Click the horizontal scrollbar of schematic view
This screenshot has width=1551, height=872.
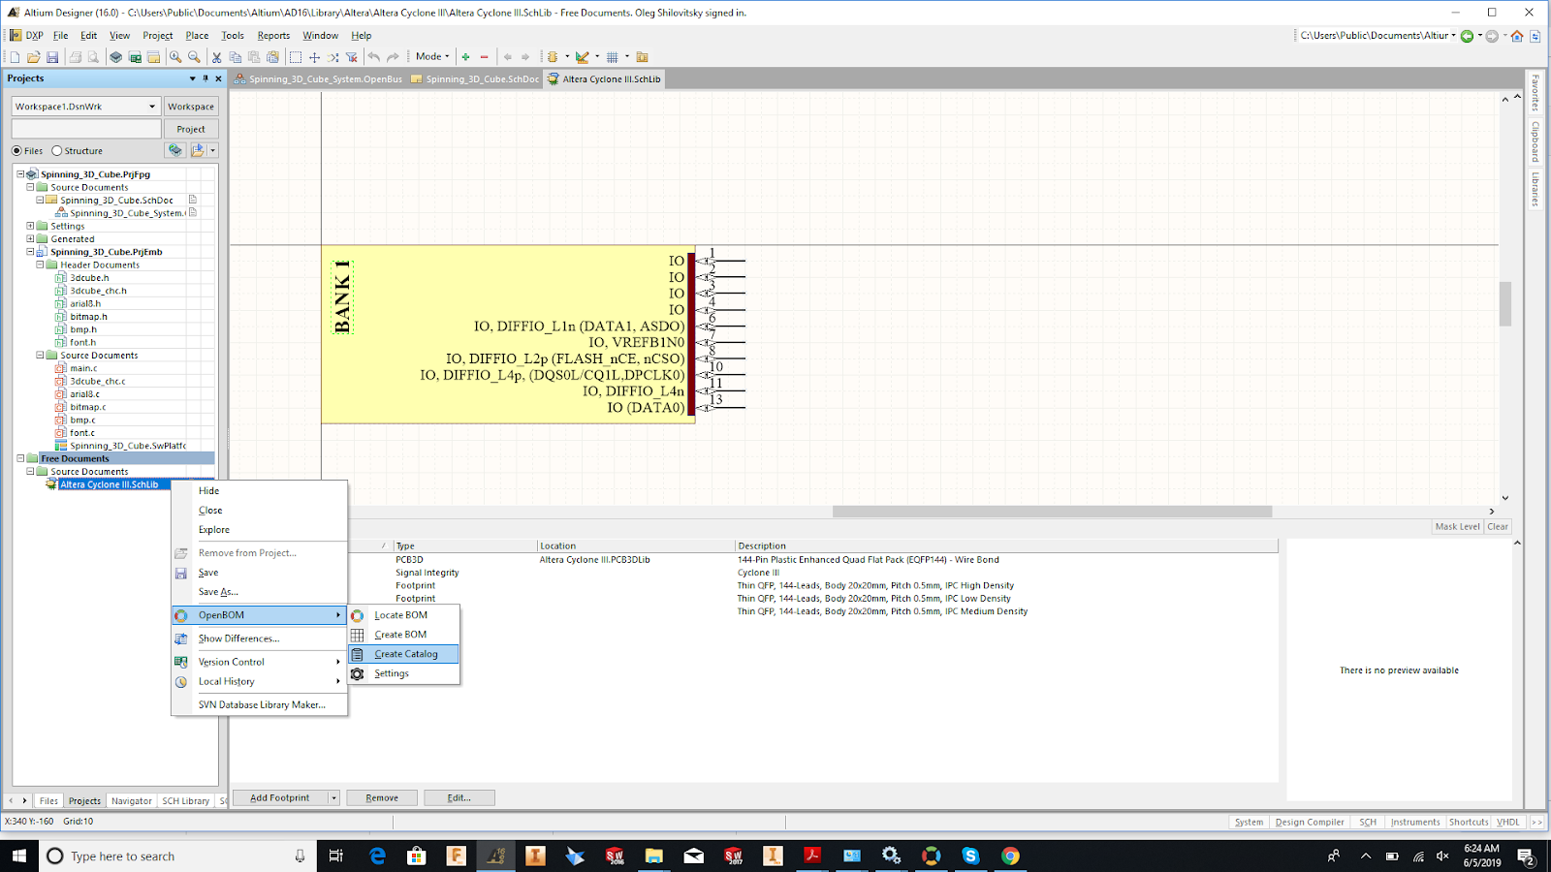[1052, 512]
